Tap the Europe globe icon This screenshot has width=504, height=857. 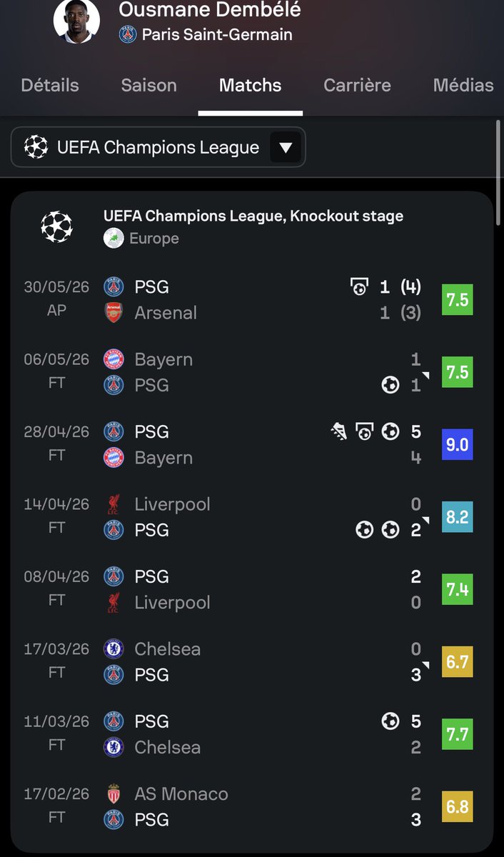[x=114, y=239]
